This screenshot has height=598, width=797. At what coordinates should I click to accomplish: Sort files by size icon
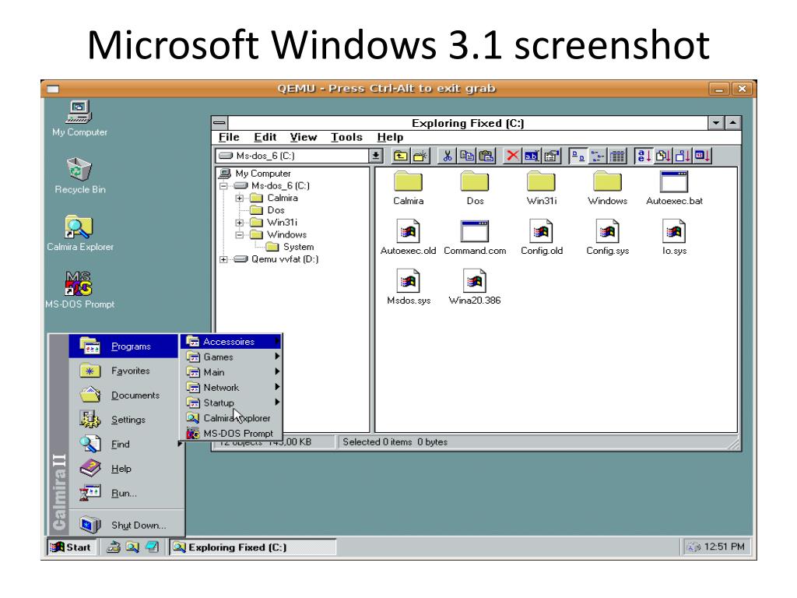(683, 156)
